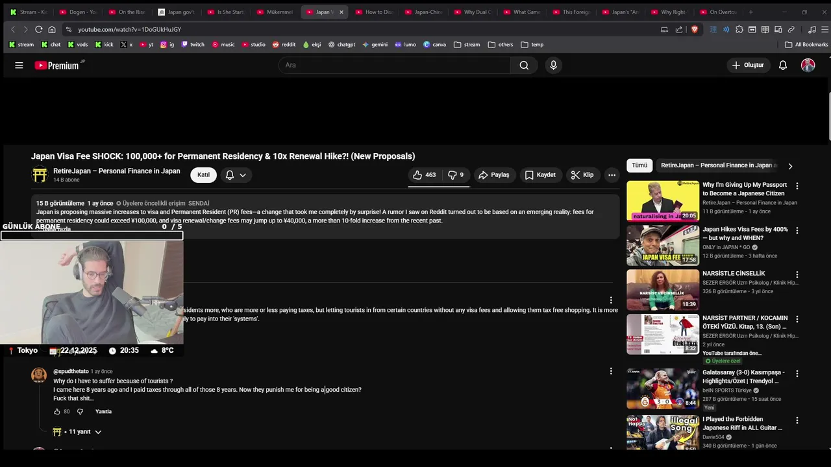Screen dimensions: 831x467
Task: Like the comment by @spudthetato
Action: click(56, 411)
